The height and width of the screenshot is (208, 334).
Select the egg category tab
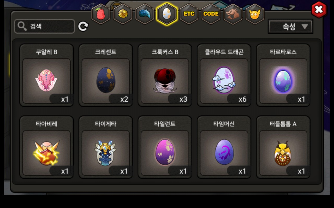pos(167,14)
